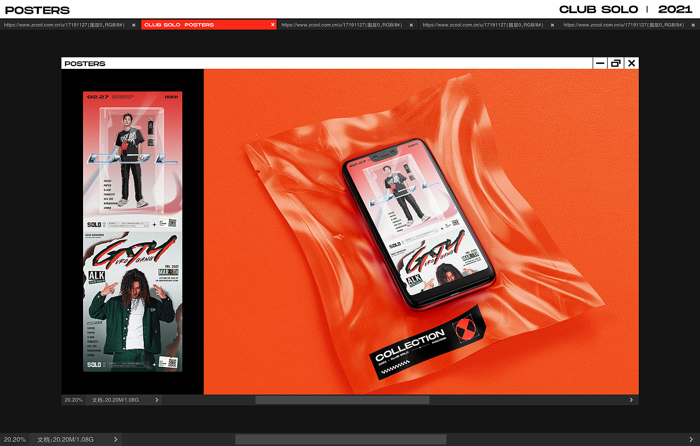700x446 pixels.
Task: Close the first zcool.com.cn document tab
Action: (133, 25)
